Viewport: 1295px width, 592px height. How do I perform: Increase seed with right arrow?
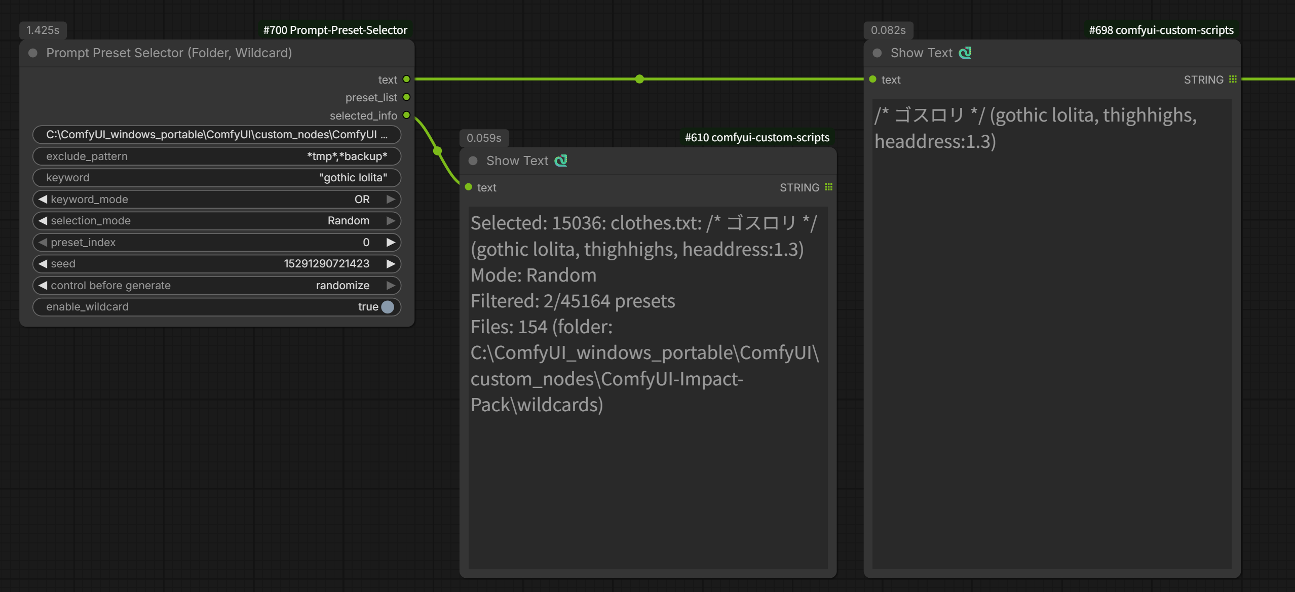click(391, 264)
